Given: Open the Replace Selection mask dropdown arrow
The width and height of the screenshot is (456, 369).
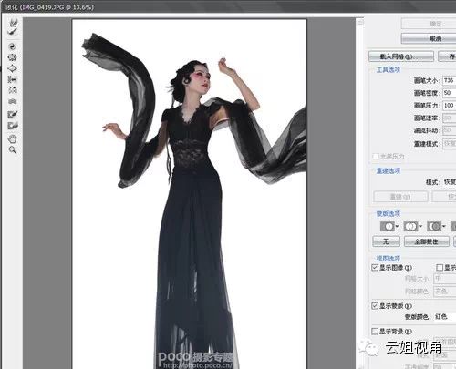Looking at the screenshot, I should 397,227.
